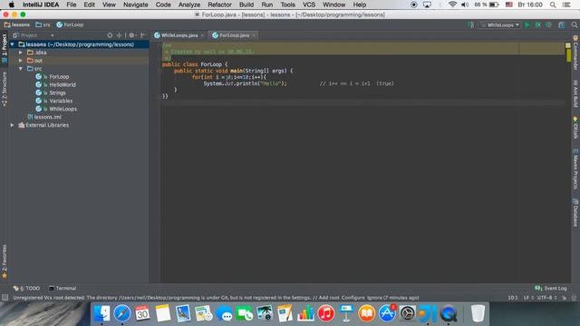This screenshot has height=326, width=580.
Task: Click ForLoop breadcrumb in navigation bar
Action: tap(70, 24)
